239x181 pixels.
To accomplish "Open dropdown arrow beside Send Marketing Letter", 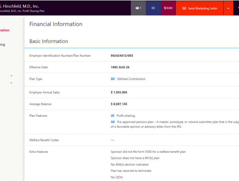I will tap(228, 8).
